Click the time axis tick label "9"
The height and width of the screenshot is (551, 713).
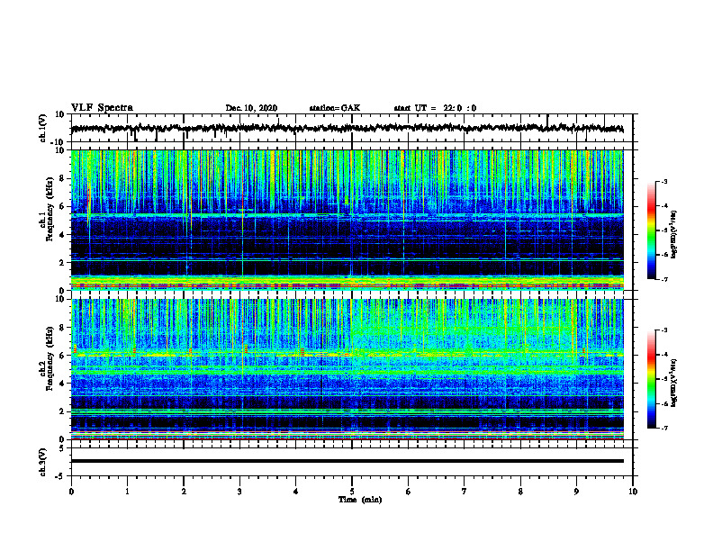576,492
